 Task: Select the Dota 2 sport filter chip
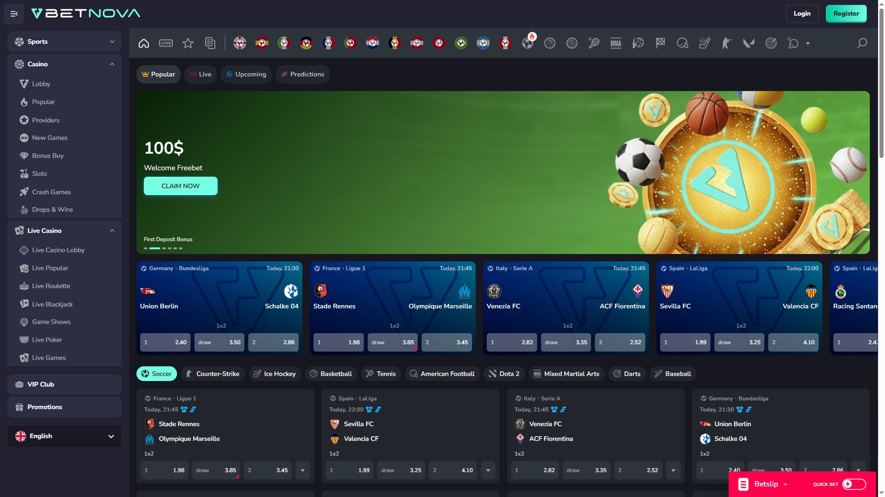click(504, 374)
